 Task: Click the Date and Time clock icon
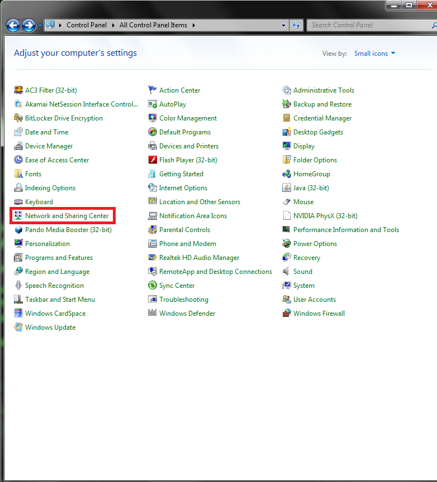(18, 132)
